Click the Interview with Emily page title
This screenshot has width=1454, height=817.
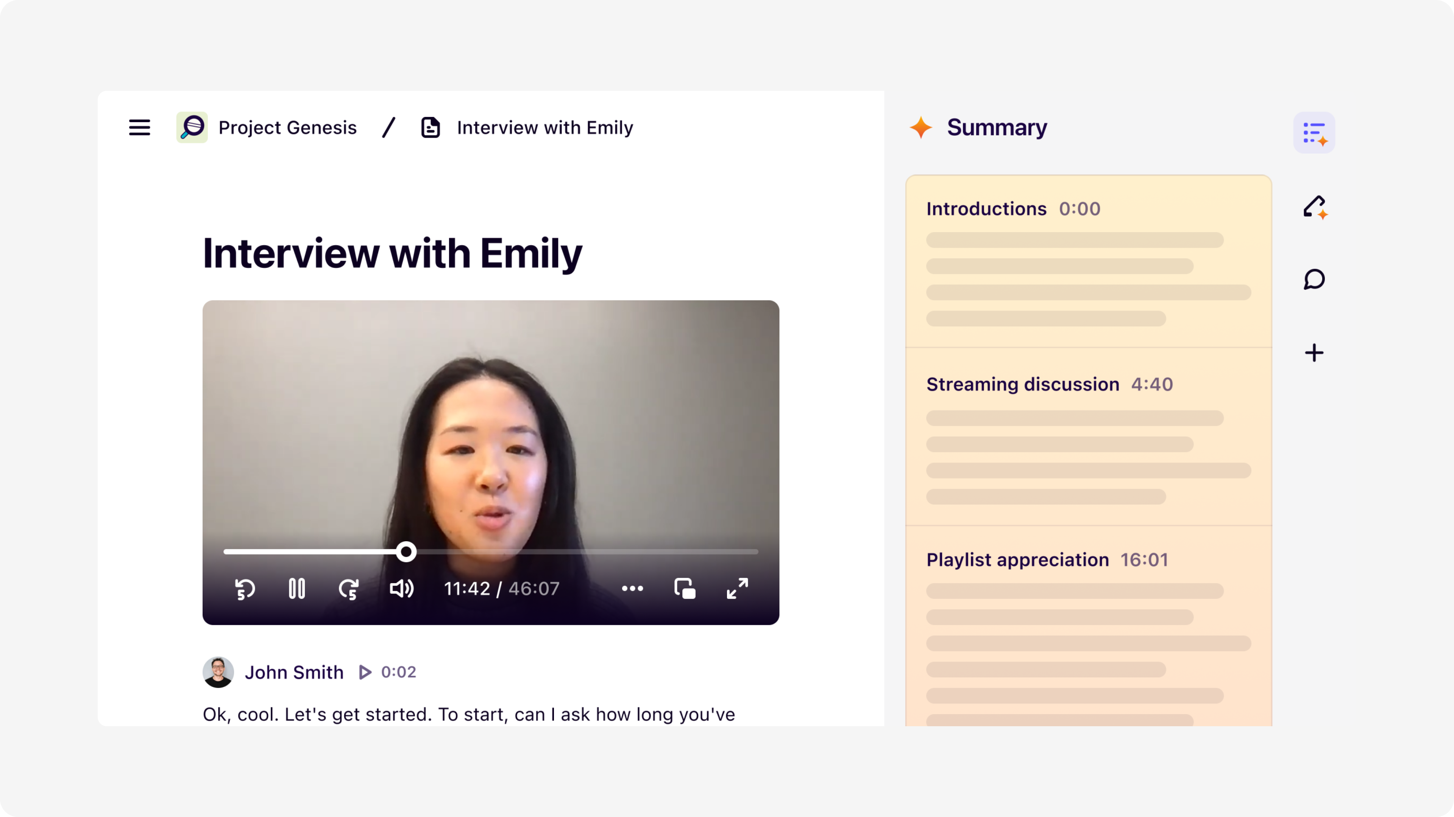click(392, 253)
